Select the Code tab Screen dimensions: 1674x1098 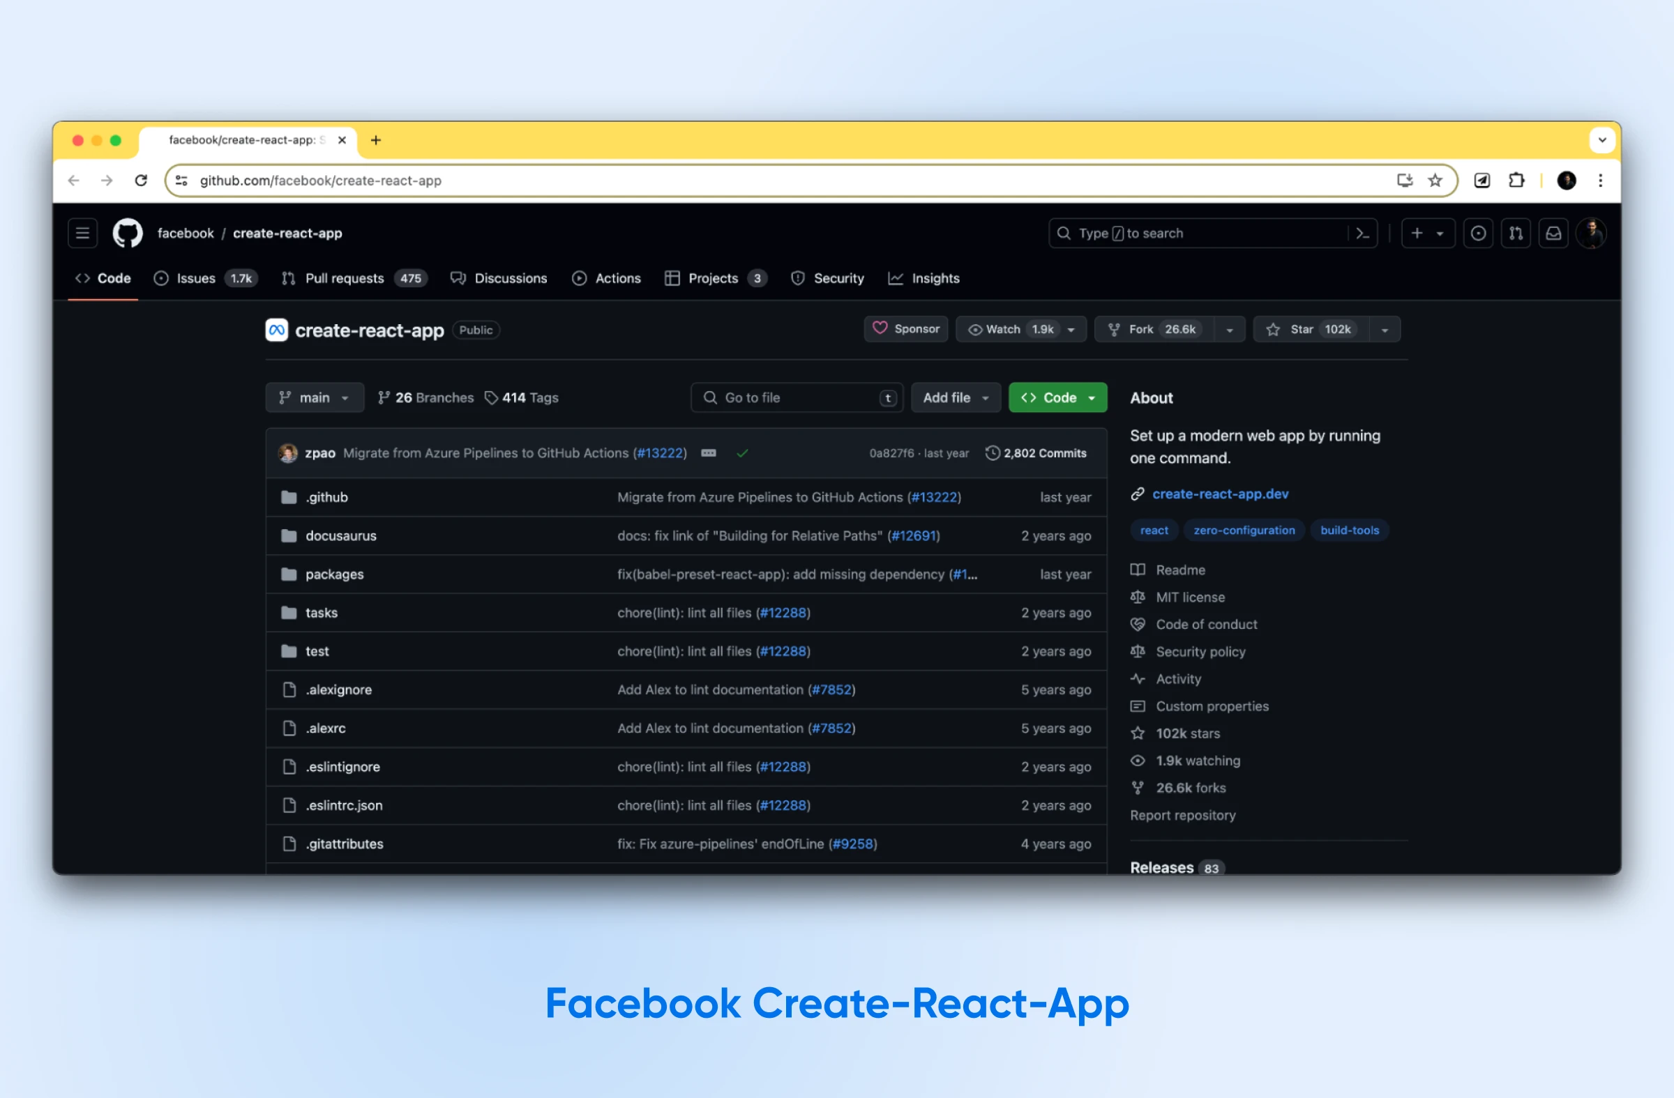pos(103,278)
